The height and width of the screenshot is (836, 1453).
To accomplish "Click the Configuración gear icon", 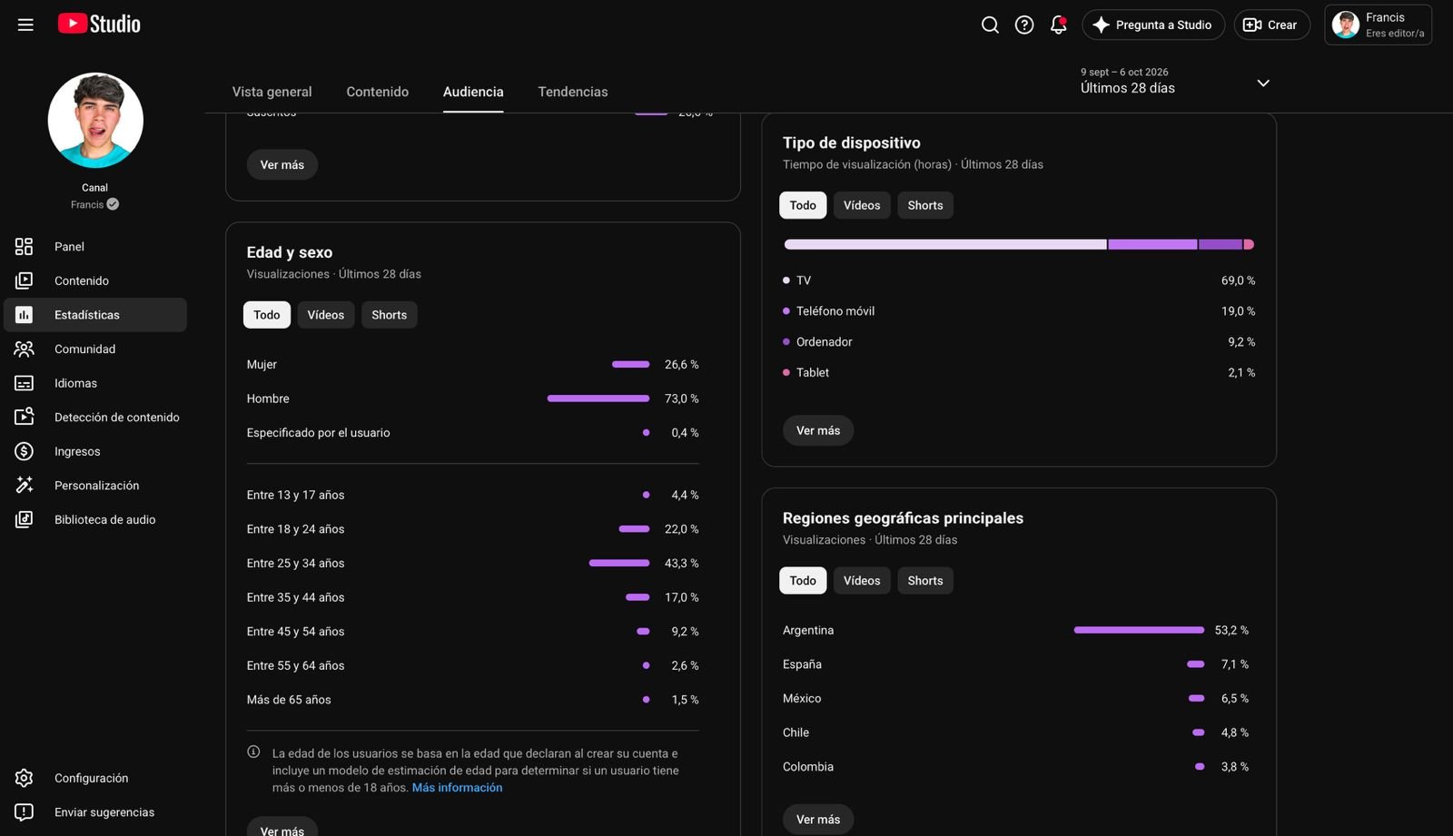I will 25,778.
